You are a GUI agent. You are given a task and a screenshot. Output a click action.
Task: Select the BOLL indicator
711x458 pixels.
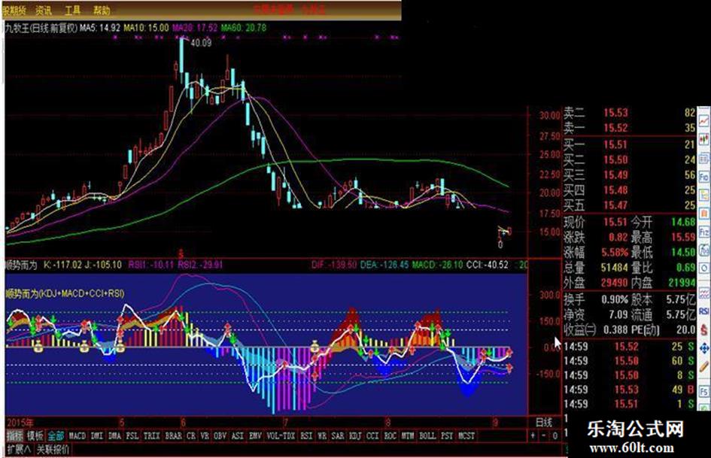427,435
